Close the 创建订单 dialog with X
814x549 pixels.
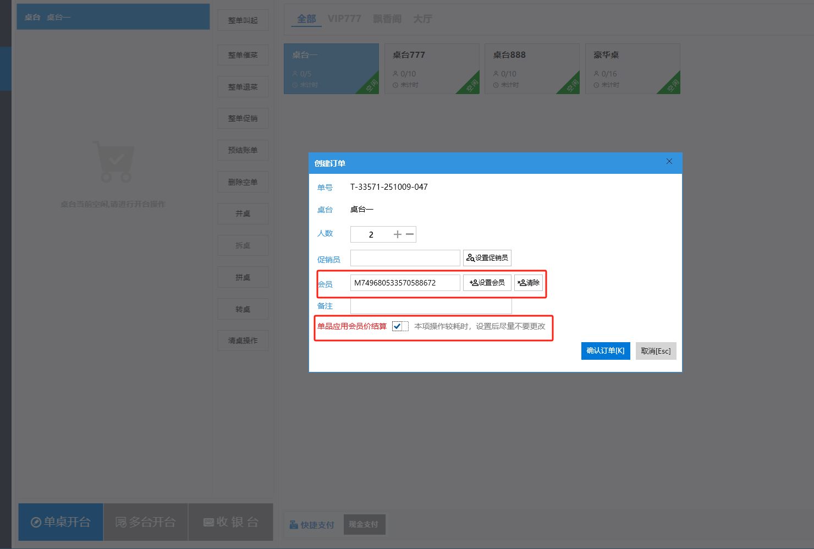tap(669, 162)
